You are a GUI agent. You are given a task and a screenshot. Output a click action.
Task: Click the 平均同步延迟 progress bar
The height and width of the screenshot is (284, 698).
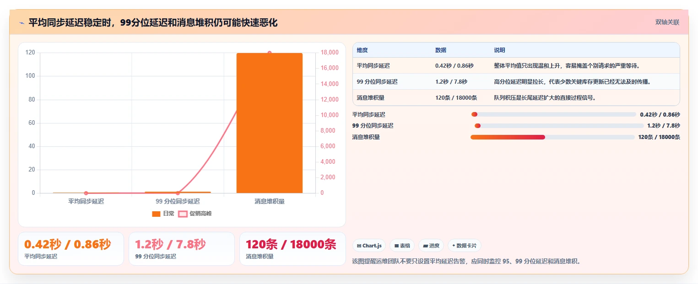pos(554,114)
